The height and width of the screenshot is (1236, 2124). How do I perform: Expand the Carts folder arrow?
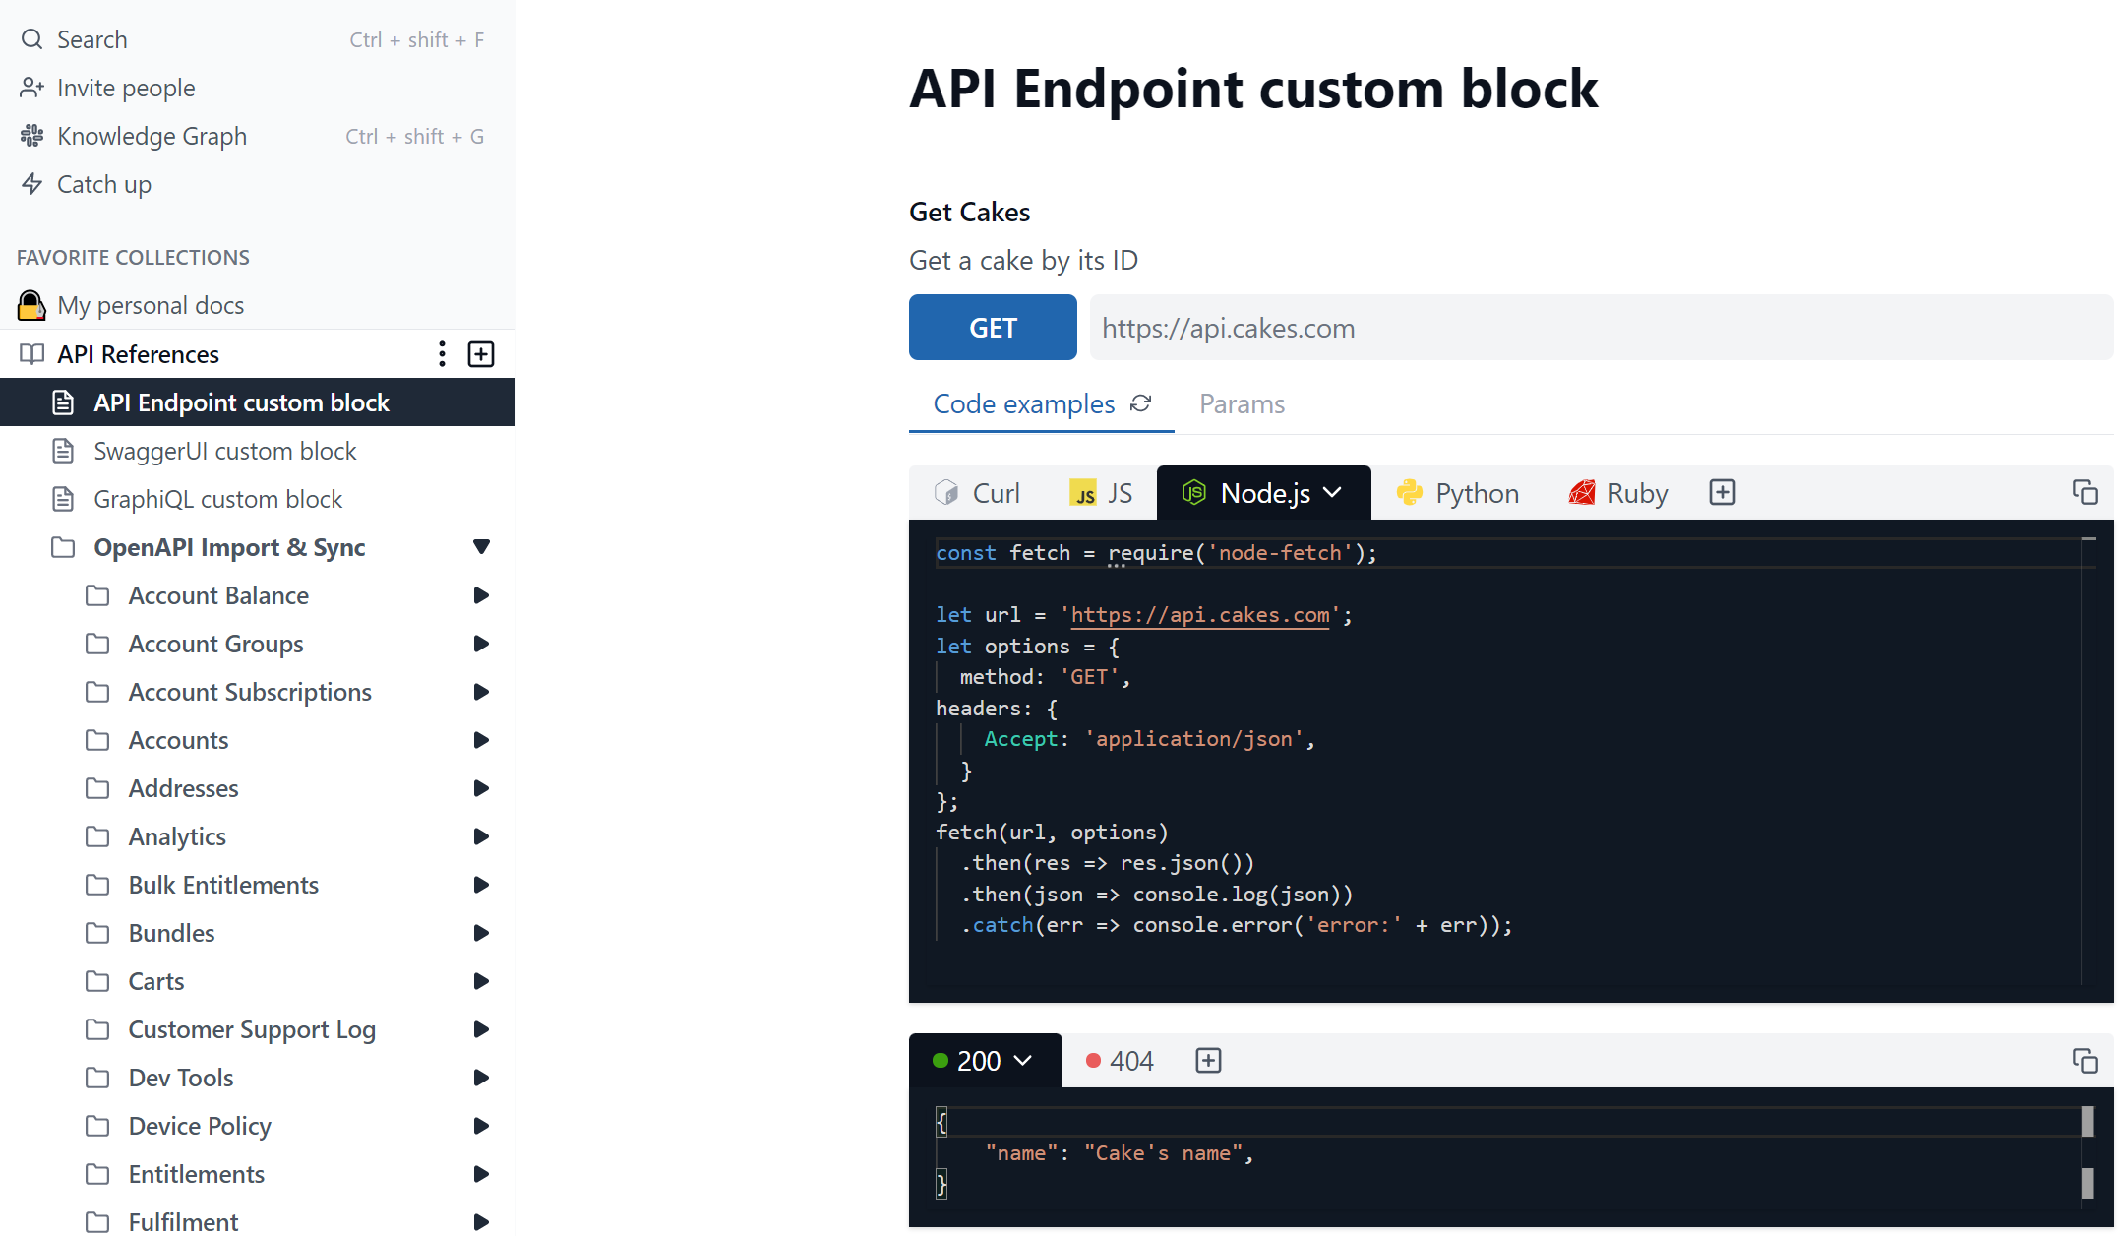[x=481, y=981]
